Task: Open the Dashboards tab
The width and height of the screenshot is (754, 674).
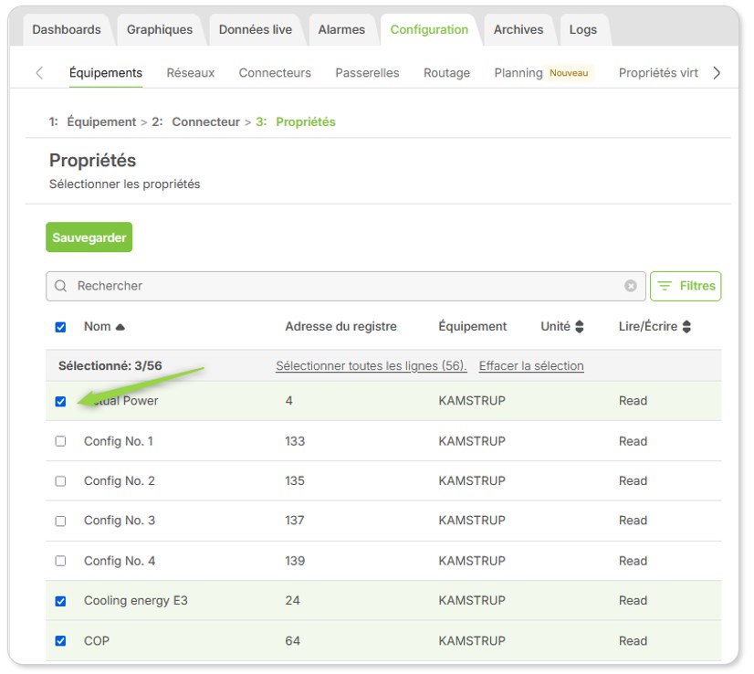Action: point(67,30)
